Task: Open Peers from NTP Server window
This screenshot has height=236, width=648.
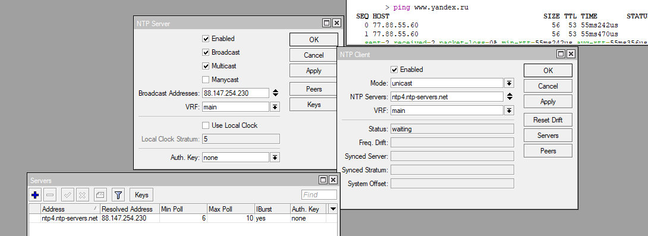Action: point(314,89)
